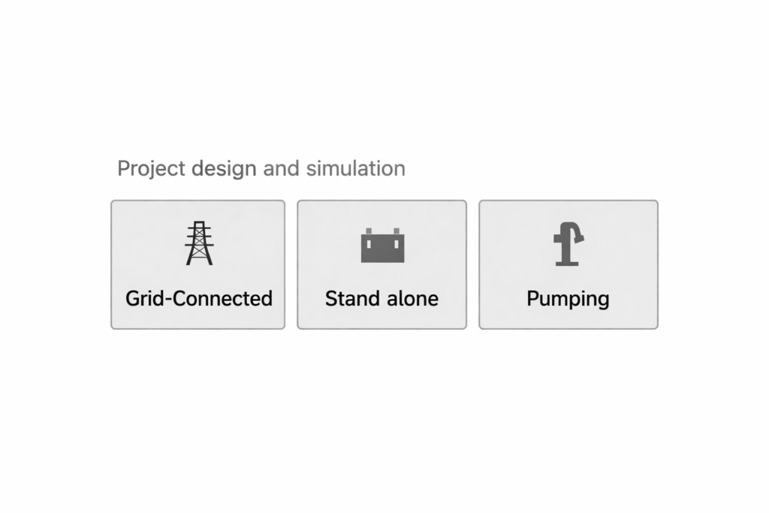
Task: Click the Grid-Connected text label
Action: (x=198, y=299)
